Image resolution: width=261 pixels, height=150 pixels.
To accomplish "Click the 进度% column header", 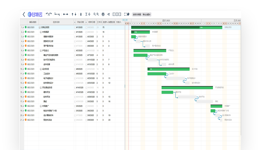I will [x=105, y=22].
